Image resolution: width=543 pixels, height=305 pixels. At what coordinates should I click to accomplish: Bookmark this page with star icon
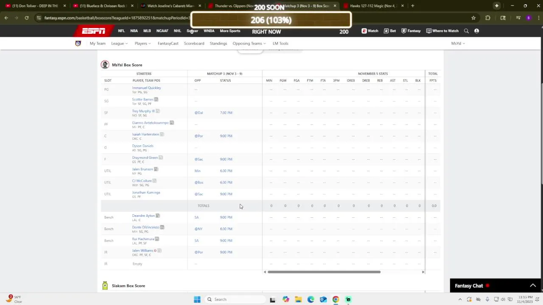(473, 18)
